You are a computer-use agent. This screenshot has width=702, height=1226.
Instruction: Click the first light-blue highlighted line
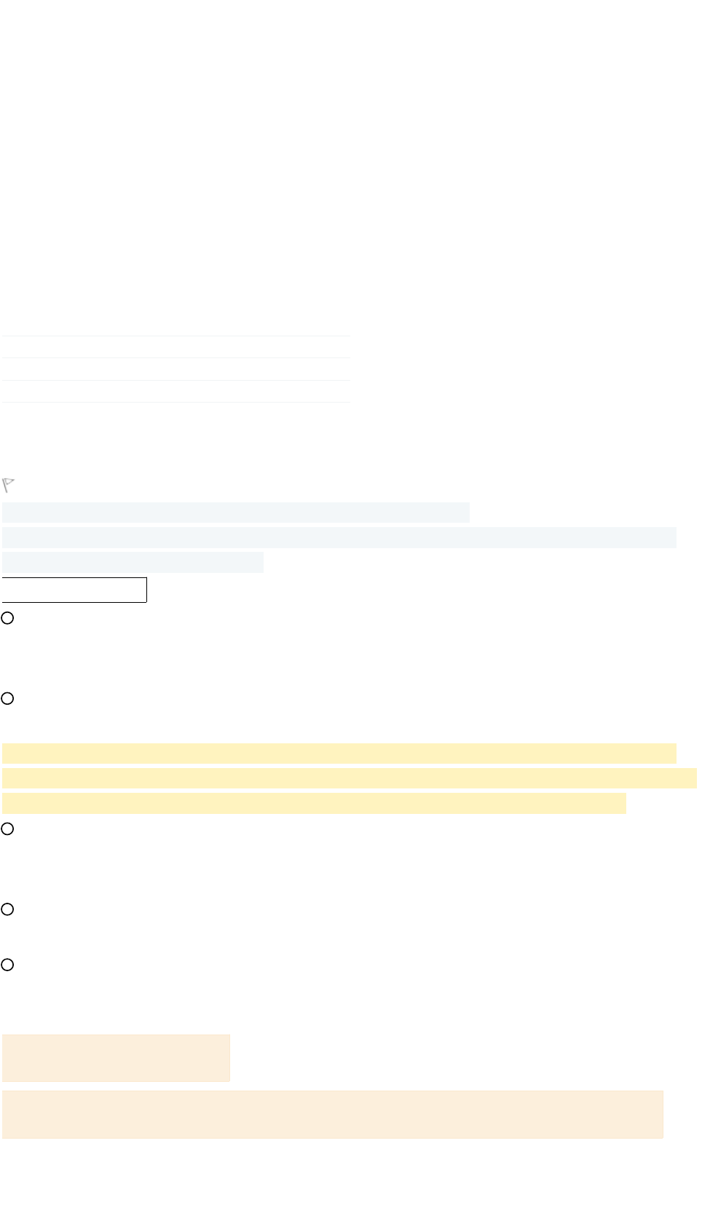[x=236, y=513]
